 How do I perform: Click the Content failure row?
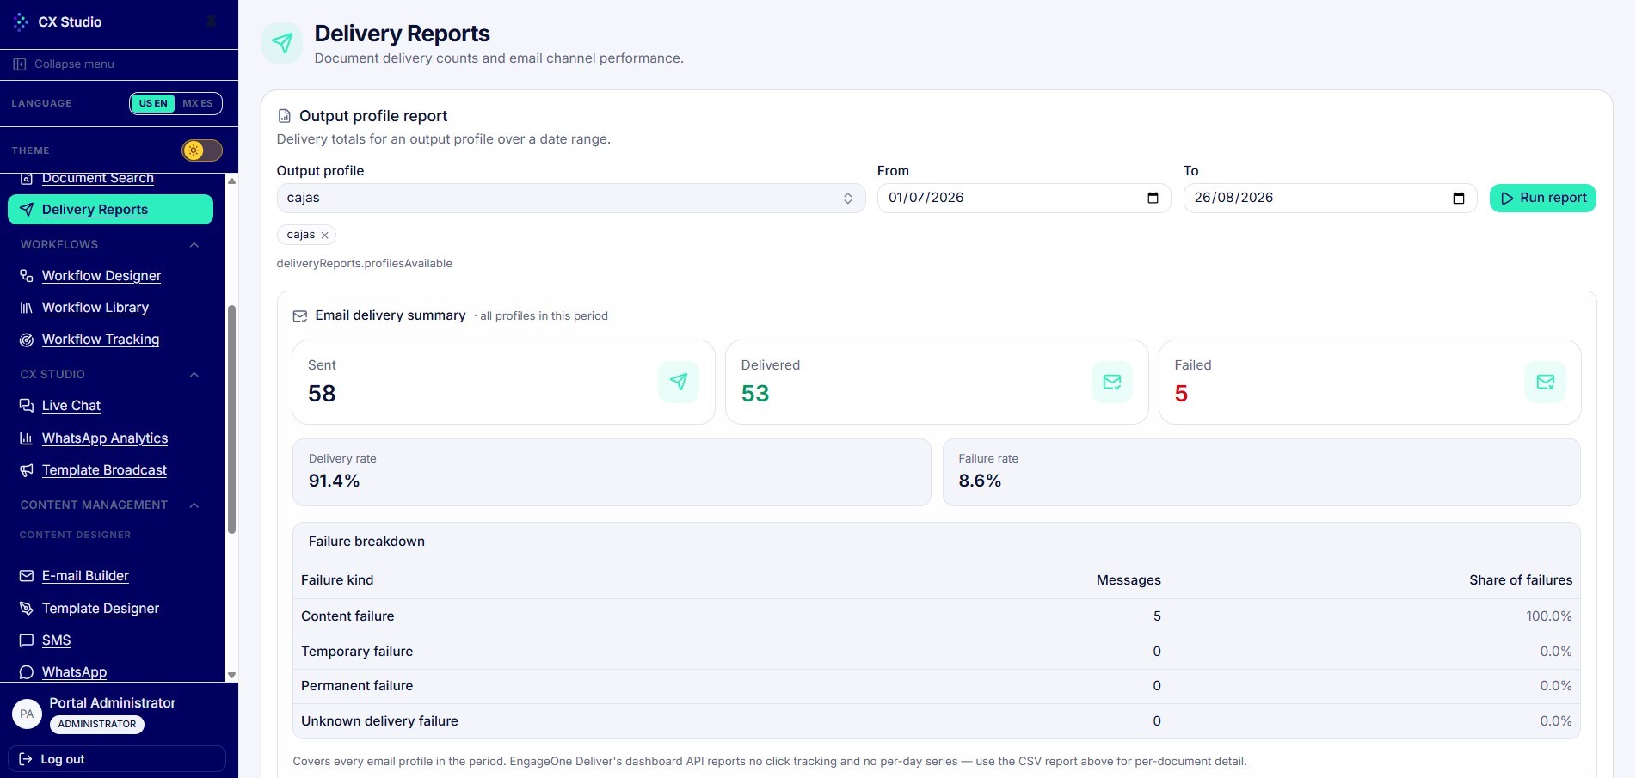coord(936,616)
